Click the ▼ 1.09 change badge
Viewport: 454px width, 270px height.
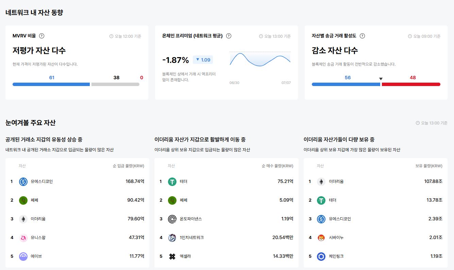(x=203, y=60)
